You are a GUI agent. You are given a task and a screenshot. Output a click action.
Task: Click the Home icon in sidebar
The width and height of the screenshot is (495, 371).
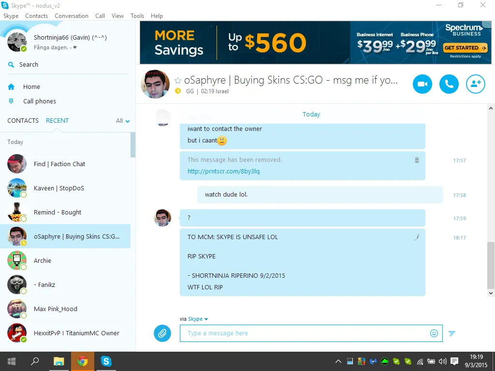tap(11, 87)
